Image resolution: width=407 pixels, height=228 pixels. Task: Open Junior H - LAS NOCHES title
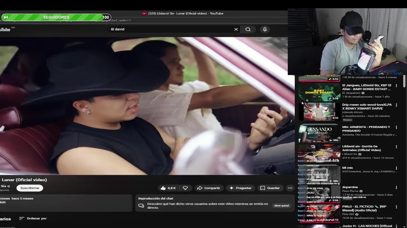point(367,226)
